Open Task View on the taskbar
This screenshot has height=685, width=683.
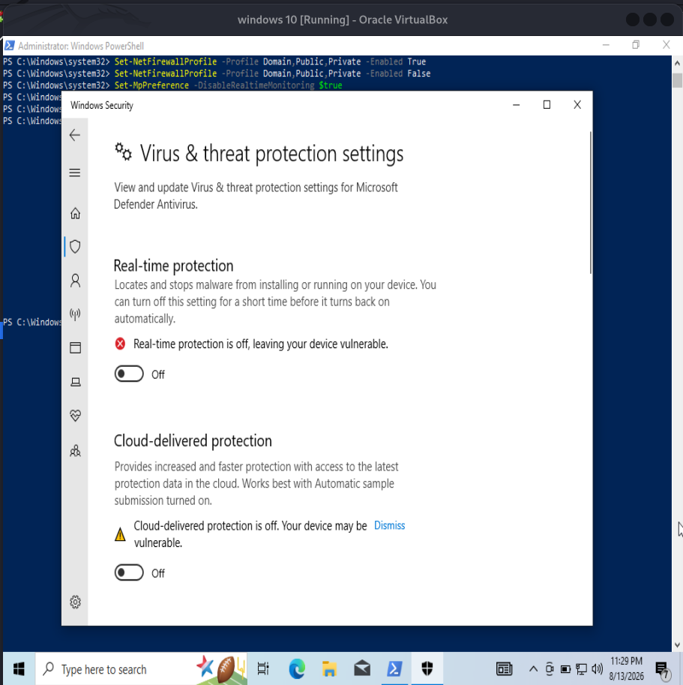click(263, 668)
